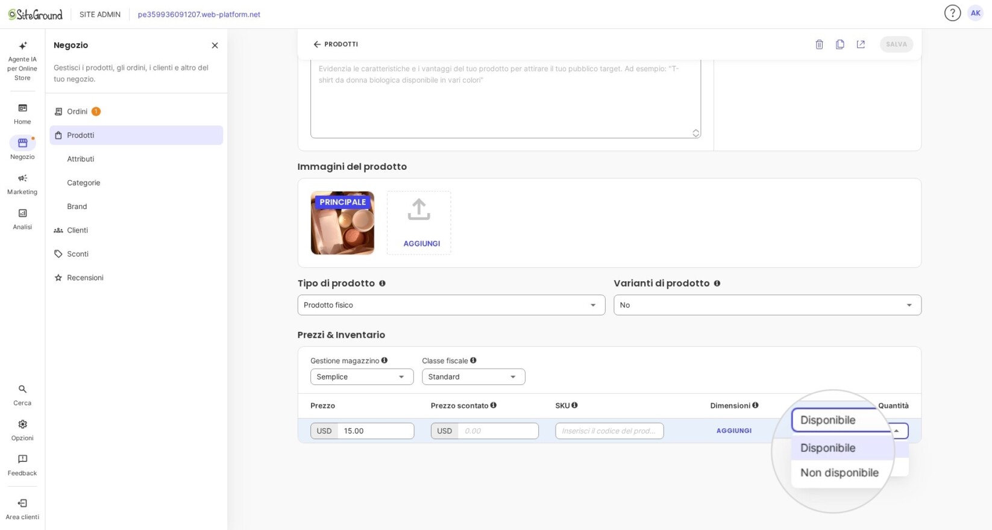Click into the product description text area
Viewport: 992px width, 530px height.
[x=505, y=98]
